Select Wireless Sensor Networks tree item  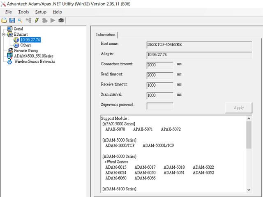tap(35, 62)
